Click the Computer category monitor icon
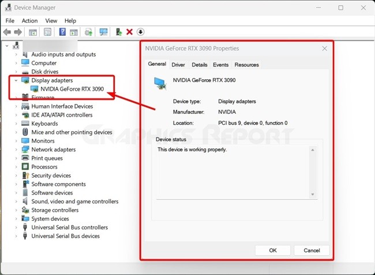375x275 pixels. pos(25,63)
